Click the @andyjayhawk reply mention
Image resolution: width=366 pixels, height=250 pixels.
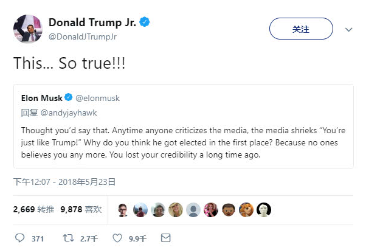coord(62,112)
